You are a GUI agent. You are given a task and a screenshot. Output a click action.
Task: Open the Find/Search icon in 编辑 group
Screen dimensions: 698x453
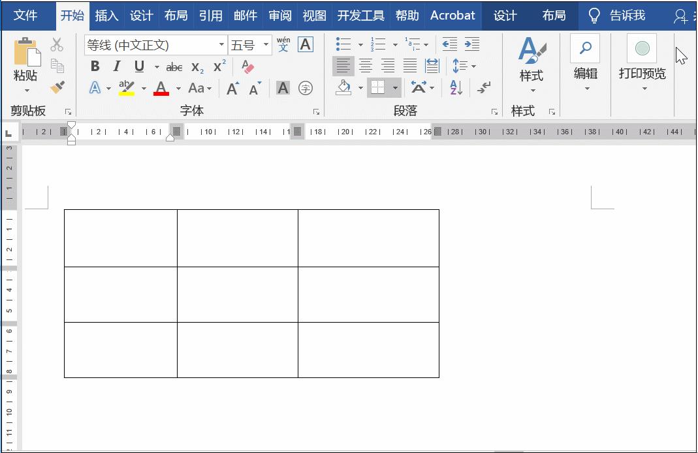click(x=585, y=48)
